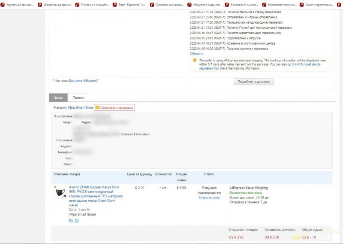Click the envelope icon to contact seller
The height and width of the screenshot is (244, 343).
[97, 107]
